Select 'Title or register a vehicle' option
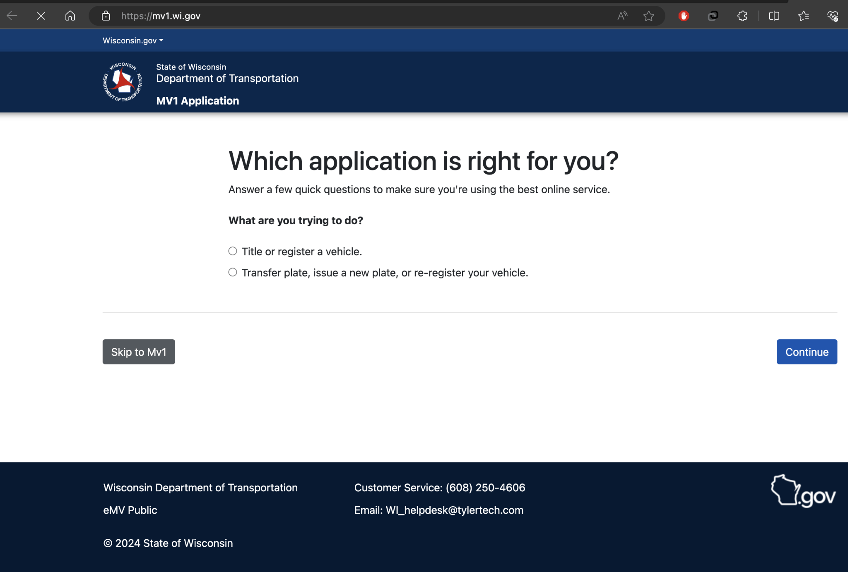 pyautogui.click(x=233, y=251)
